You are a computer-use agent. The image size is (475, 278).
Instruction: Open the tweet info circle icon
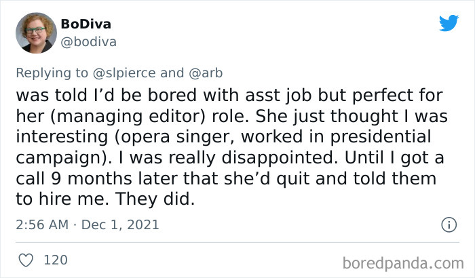click(448, 224)
